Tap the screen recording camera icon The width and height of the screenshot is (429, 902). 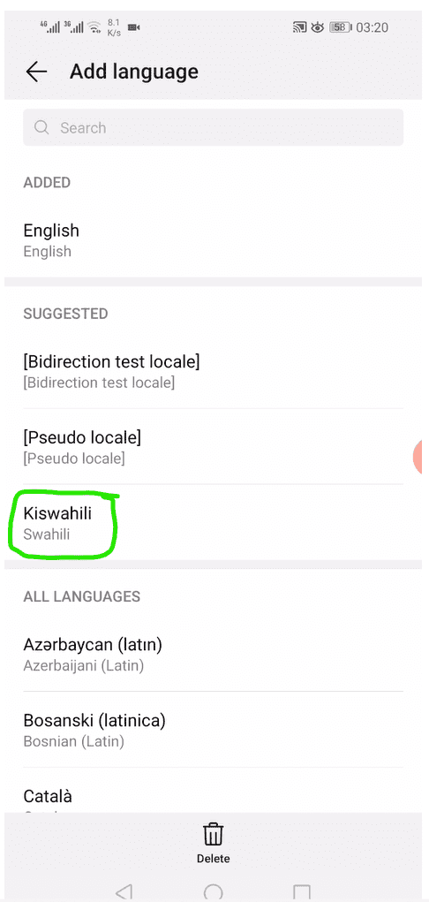pyautogui.click(x=134, y=27)
